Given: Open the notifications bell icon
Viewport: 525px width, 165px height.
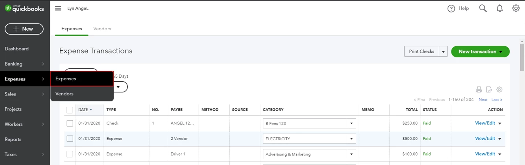Looking at the screenshot, I should coord(500,8).
